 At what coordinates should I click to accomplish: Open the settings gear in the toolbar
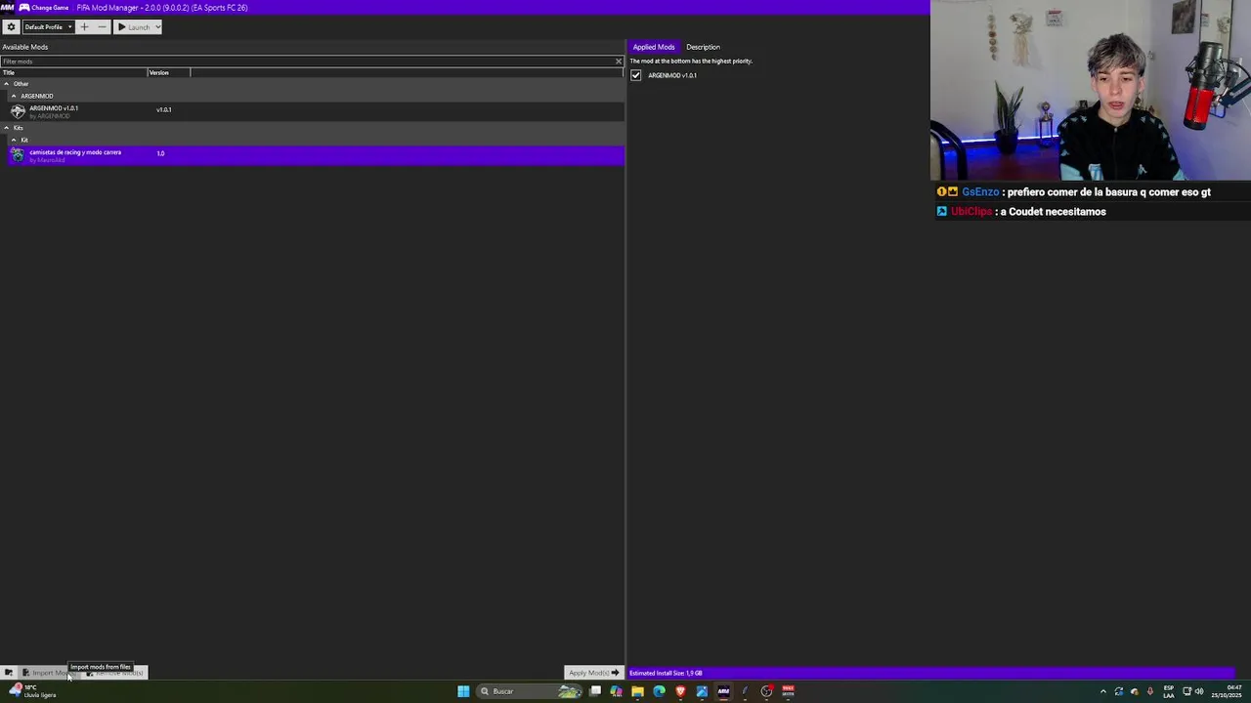pos(11,27)
